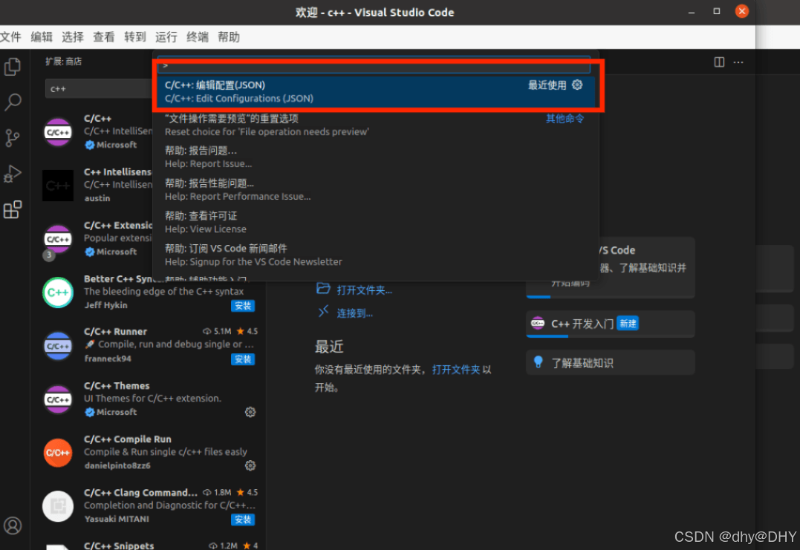Open manage gear for C/C++ Compile Run
The height and width of the screenshot is (550, 800).
pyautogui.click(x=250, y=465)
